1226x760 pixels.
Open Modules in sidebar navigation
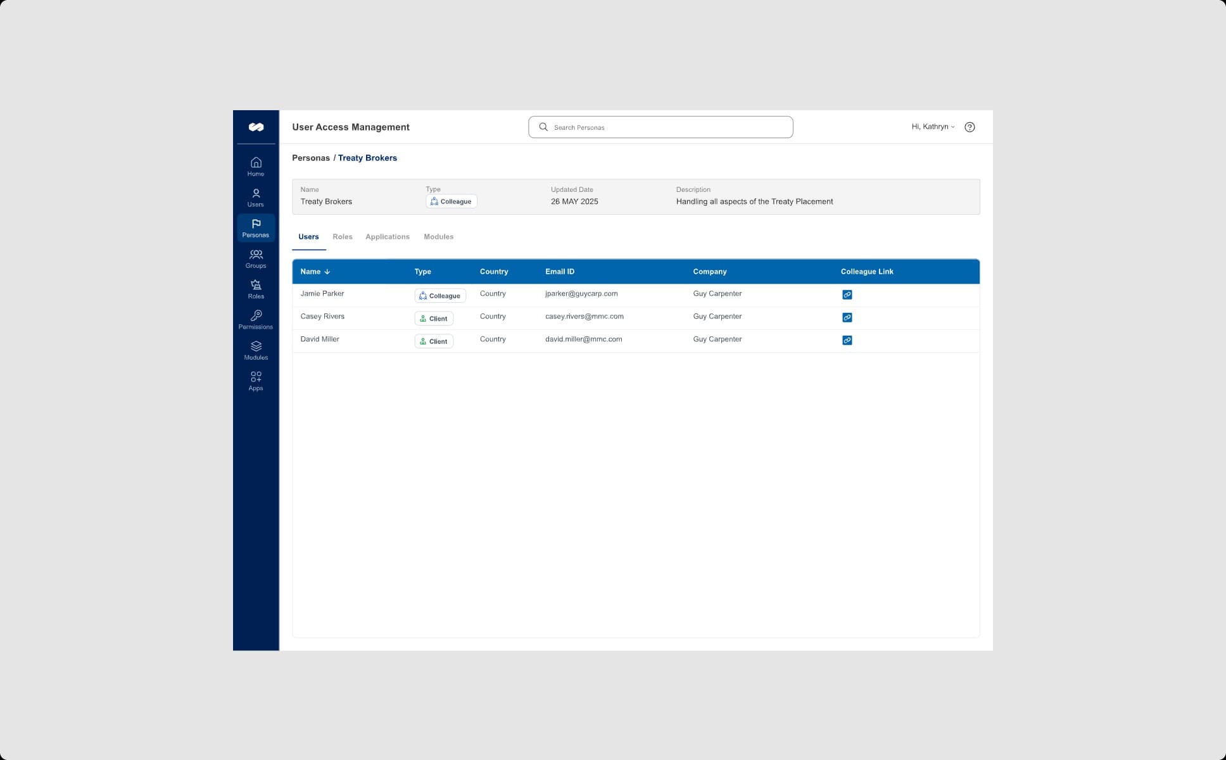click(x=256, y=350)
